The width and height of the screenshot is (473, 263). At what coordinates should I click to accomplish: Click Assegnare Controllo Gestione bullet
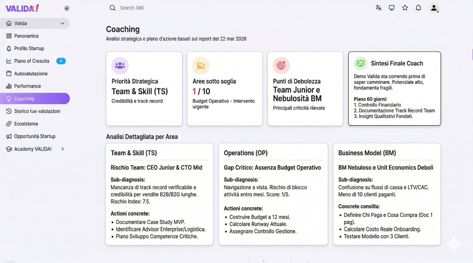pyautogui.click(x=263, y=231)
